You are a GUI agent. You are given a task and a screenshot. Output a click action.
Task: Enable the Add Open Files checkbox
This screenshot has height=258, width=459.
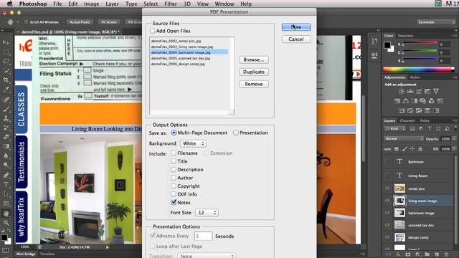coord(153,31)
